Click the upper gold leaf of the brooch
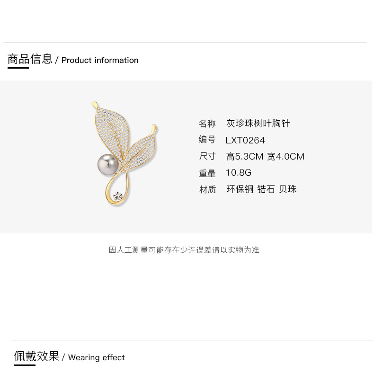The image size is (374, 391). click(112, 132)
